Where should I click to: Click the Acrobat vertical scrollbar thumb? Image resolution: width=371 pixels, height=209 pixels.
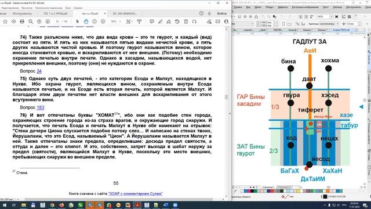227,97
